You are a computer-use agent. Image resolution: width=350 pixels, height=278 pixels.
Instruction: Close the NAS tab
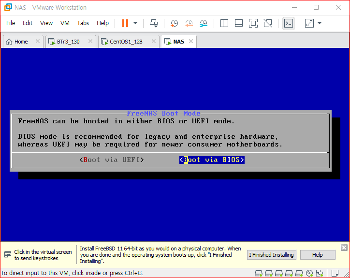coord(190,41)
